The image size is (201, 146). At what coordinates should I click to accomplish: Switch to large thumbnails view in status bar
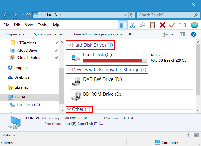point(196,135)
